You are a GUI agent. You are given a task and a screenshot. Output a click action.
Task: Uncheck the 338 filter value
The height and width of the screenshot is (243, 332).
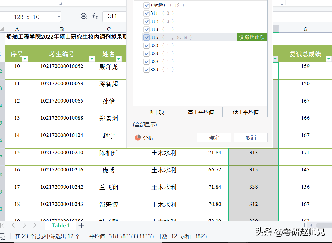147,61
